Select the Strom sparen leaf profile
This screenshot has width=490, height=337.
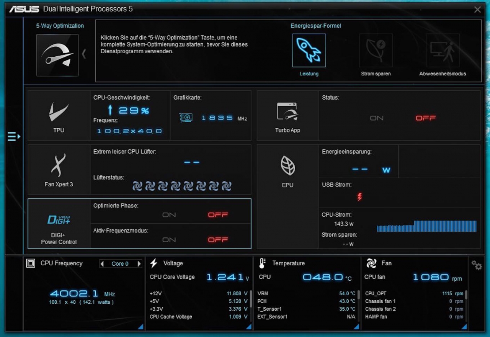pos(376,51)
